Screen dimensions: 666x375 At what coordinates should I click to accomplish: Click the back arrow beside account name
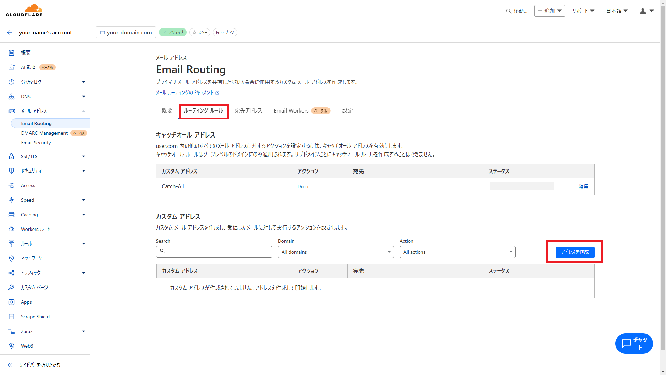coord(10,32)
